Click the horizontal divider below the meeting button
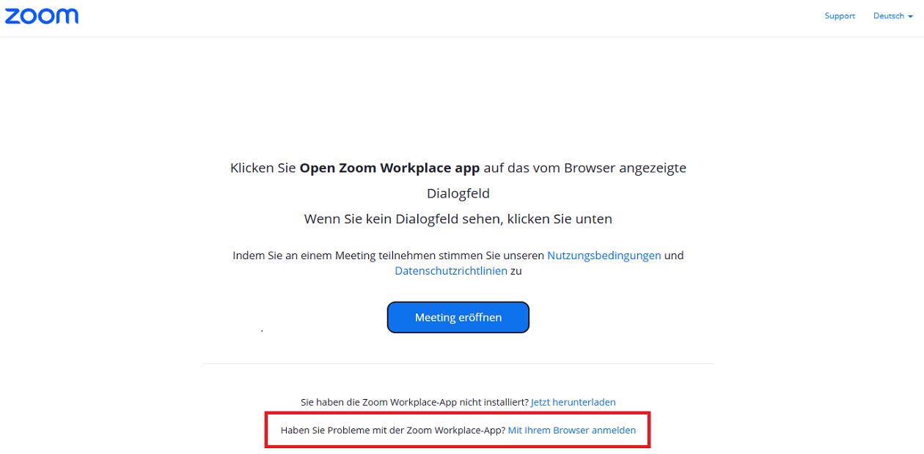The image size is (924, 454). 458,363
